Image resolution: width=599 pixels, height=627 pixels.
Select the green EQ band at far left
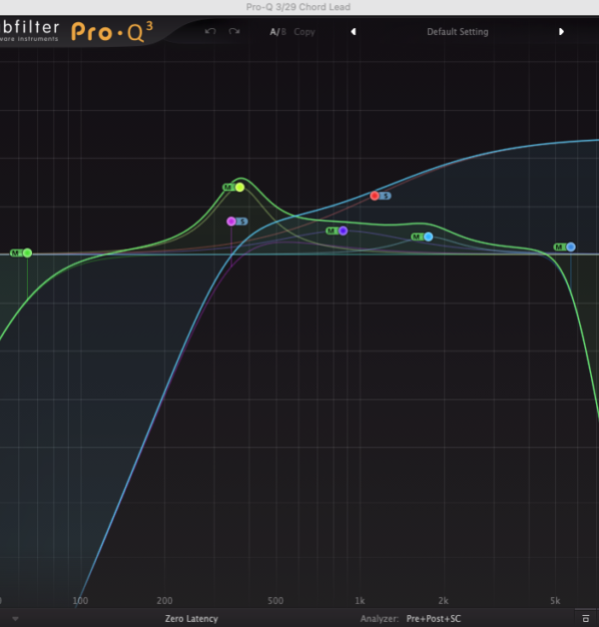[x=27, y=254]
